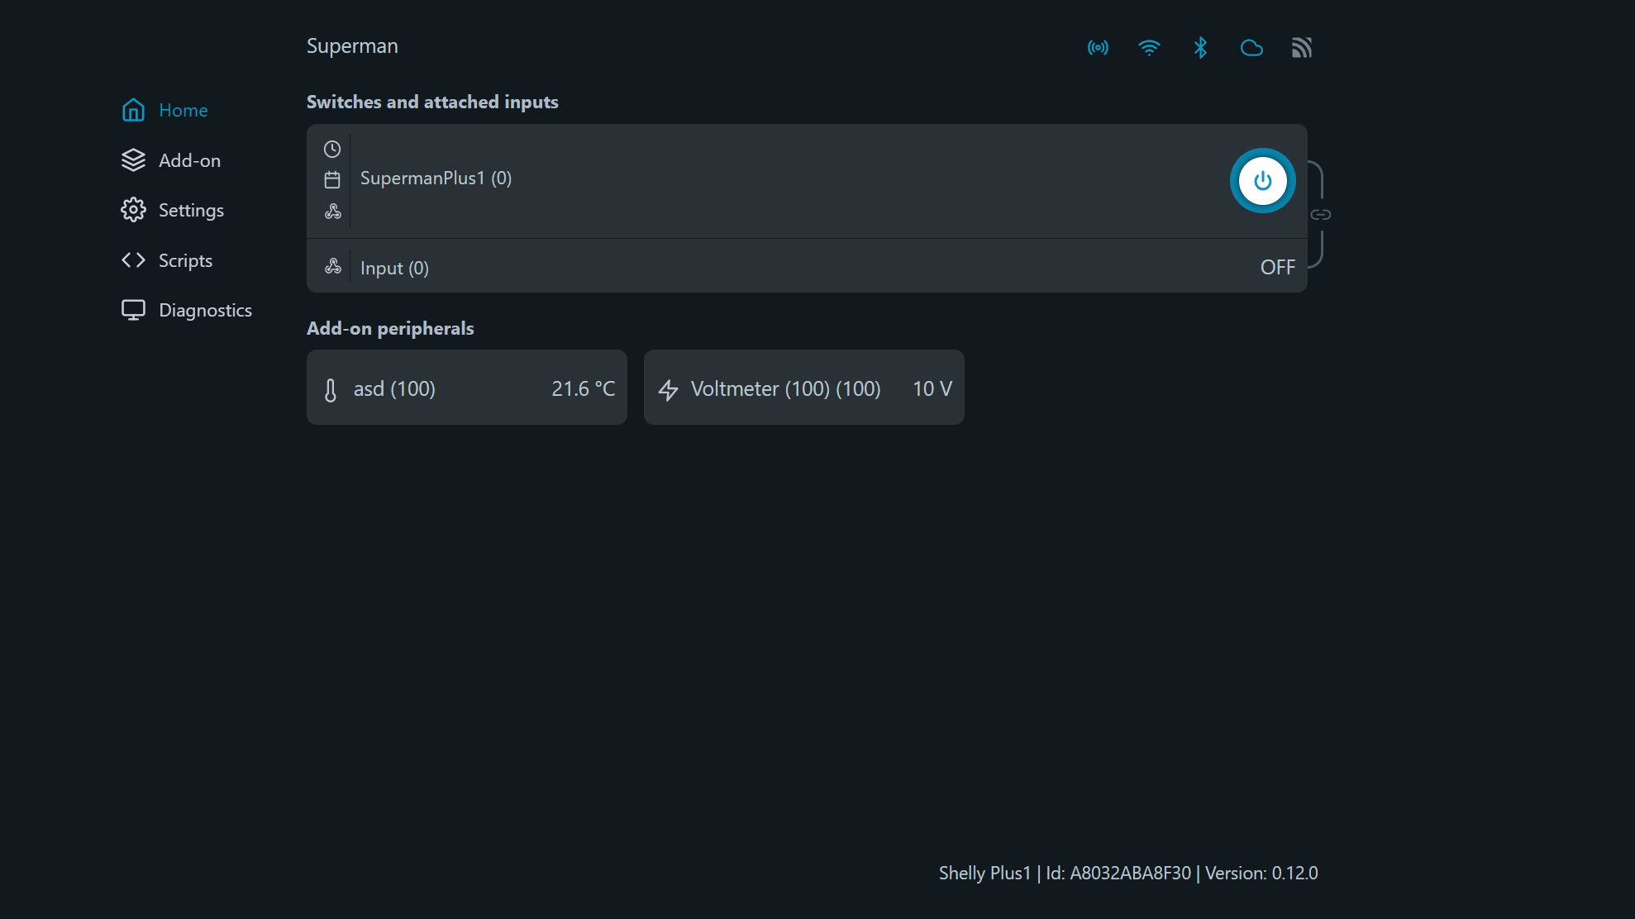This screenshot has height=919, width=1635.
Task: Select the 21.6 °C temperature reading
Action: (x=583, y=388)
